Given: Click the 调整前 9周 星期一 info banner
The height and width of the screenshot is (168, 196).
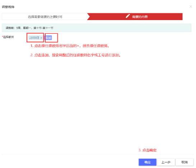Looking at the screenshot, I should [x=97, y=28].
